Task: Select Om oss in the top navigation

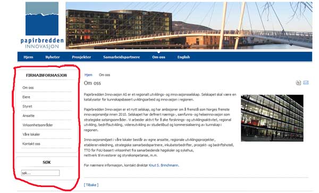Action: coord(158,57)
